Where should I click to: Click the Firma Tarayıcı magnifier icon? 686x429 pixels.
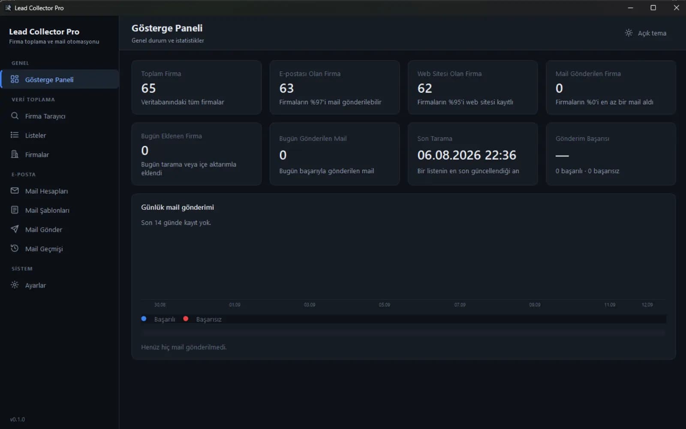tap(15, 116)
